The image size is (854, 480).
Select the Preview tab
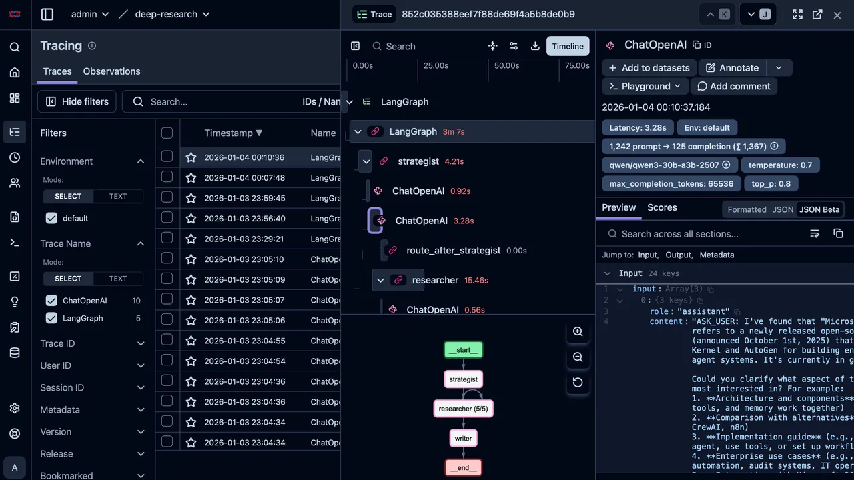(619, 207)
